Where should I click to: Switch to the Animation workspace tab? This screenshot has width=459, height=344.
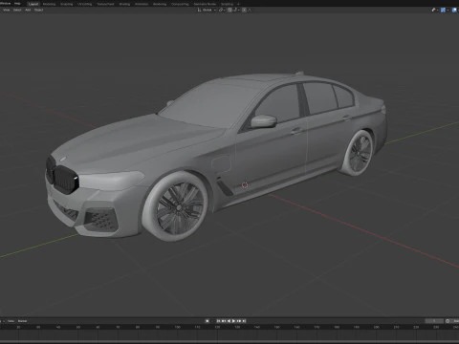[142, 4]
